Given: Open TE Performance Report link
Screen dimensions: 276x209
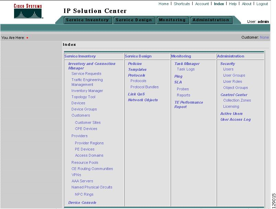Looking at the screenshot, I should (188, 105).
